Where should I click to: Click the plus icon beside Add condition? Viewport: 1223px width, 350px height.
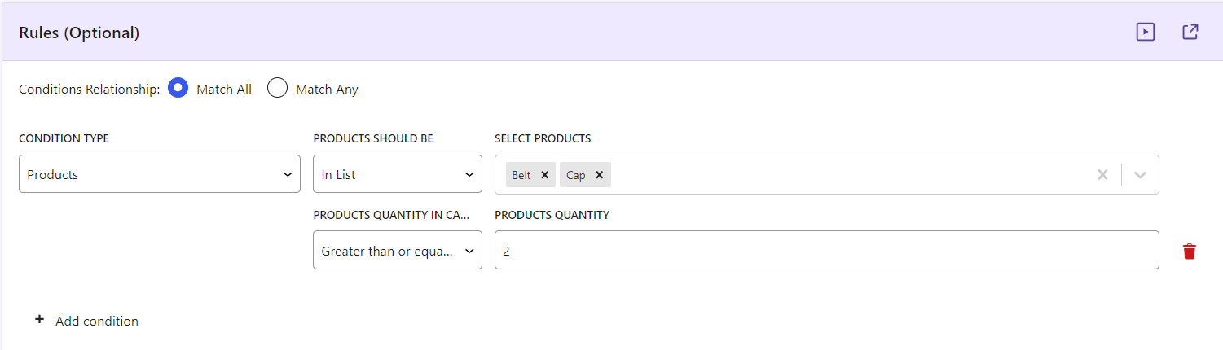point(39,320)
